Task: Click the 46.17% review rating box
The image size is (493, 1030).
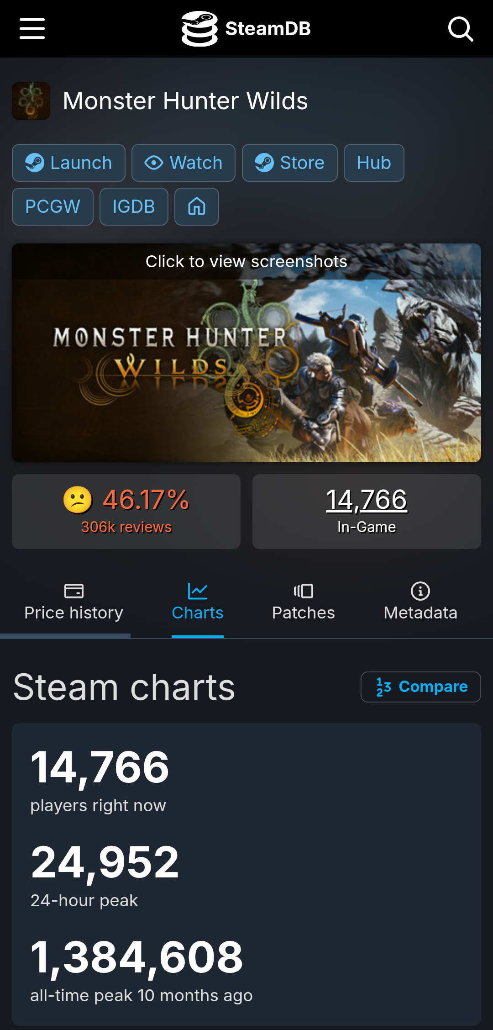Action: [126, 511]
